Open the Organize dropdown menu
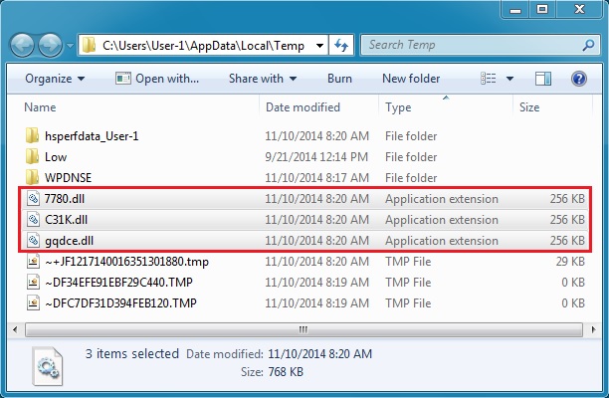The height and width of the screenshot is (398, 609). (x=55, y=79)
